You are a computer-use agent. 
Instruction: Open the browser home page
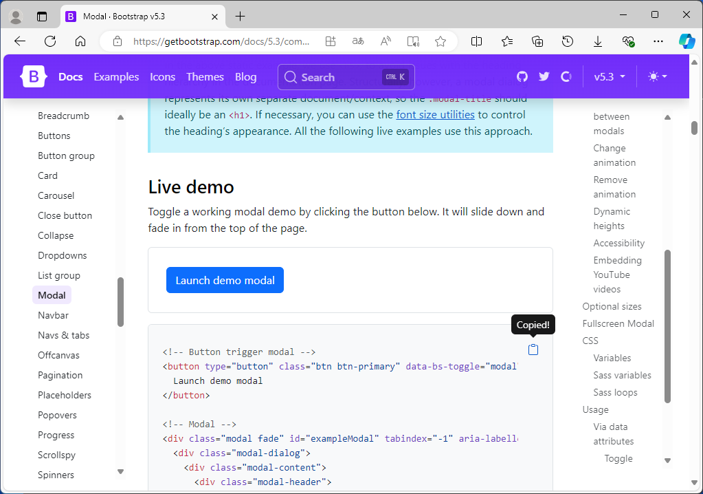click(x=80, y=41)
